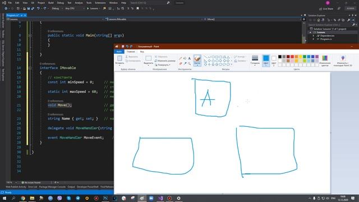
Task: Click Save in Paint quick access toolbar
Action: point(123,47)
